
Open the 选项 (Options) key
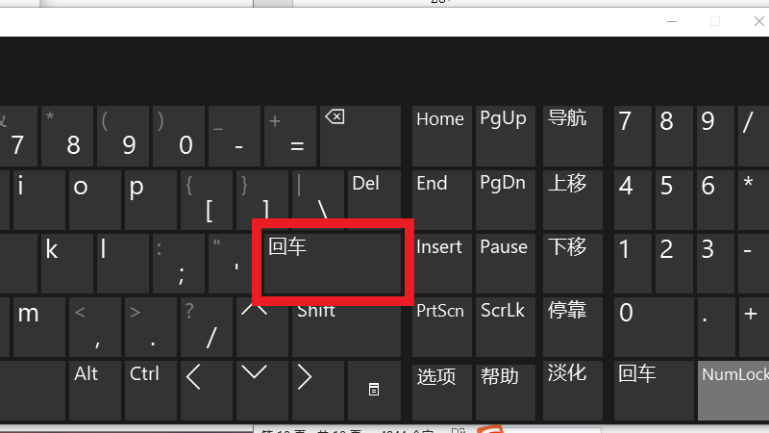(441, 389)
